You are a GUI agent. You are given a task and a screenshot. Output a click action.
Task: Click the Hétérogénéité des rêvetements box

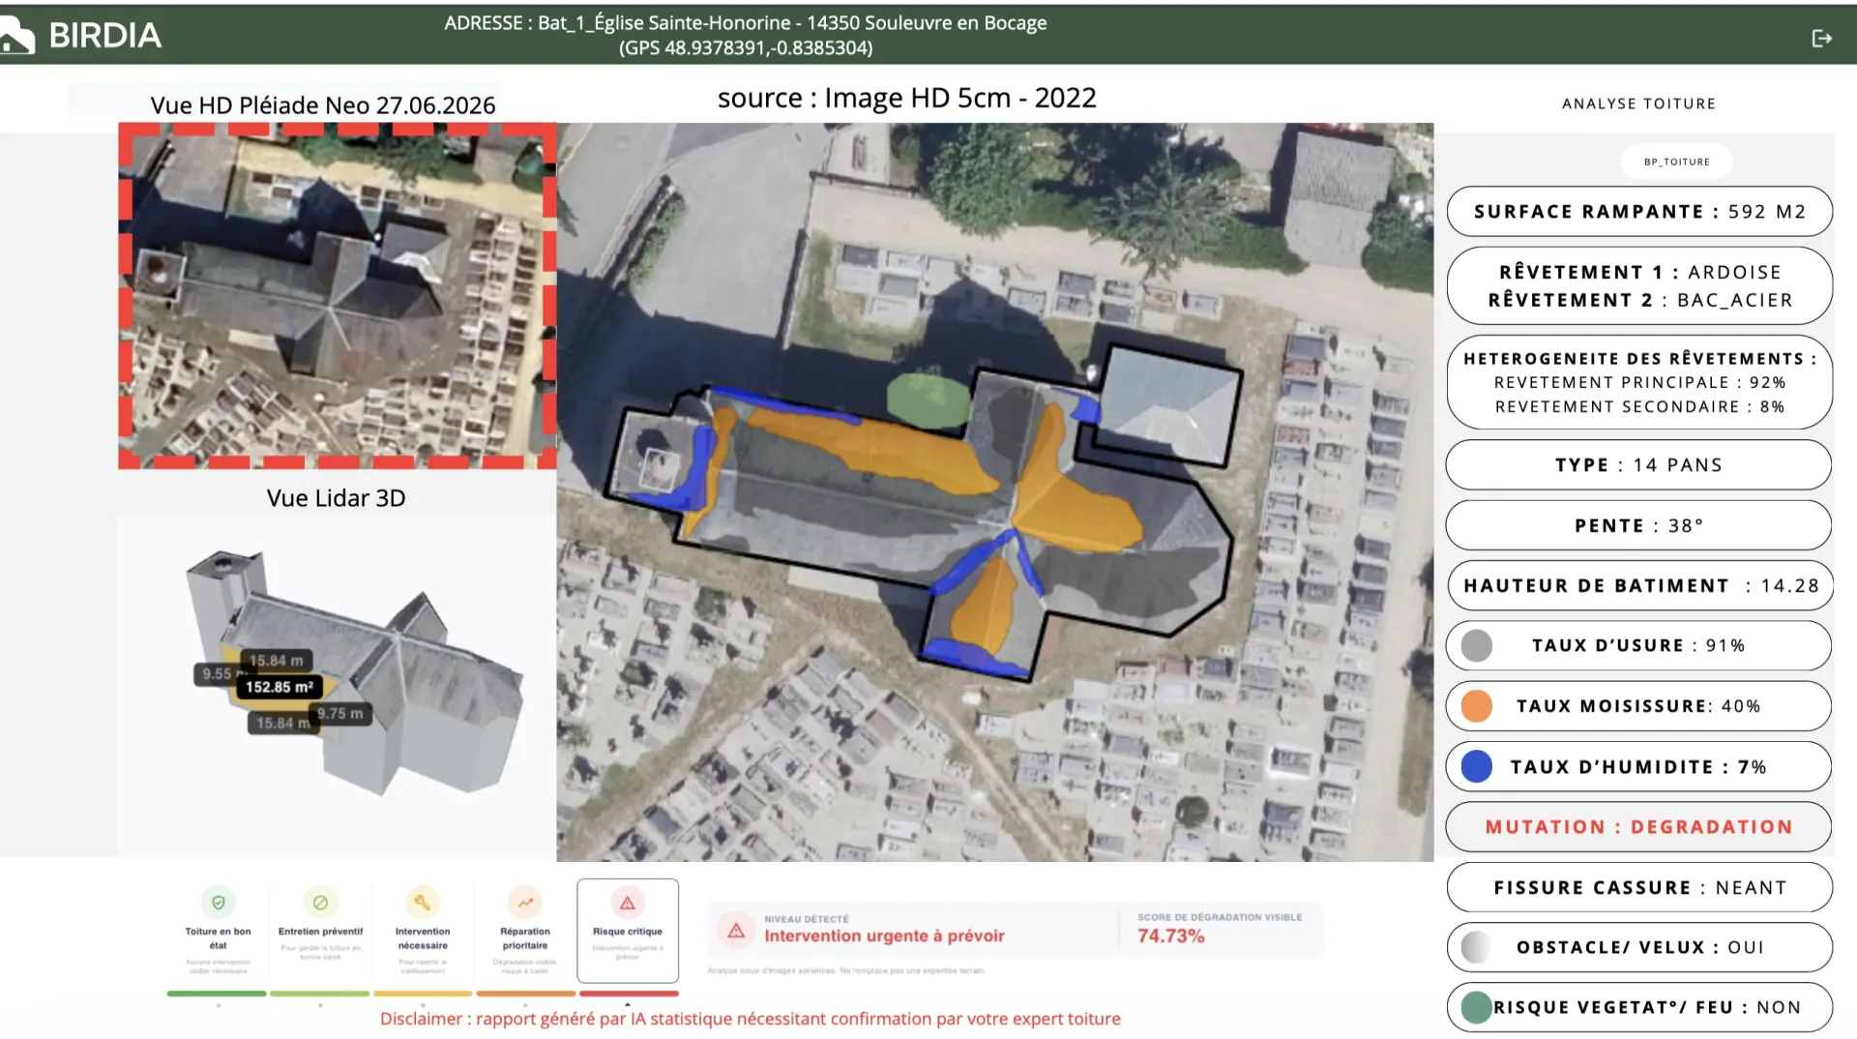[x=1639, y=382]
